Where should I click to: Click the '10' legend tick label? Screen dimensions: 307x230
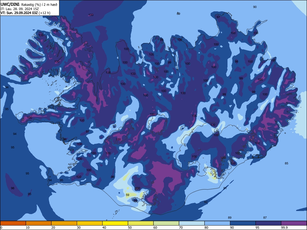28,228
